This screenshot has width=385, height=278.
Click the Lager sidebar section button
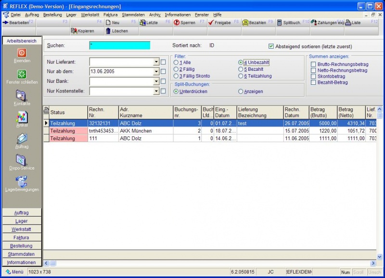point(22,221)
